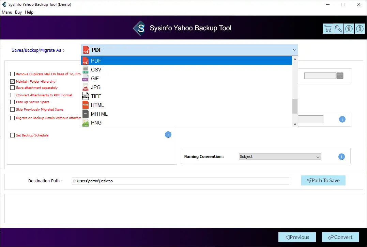Choose TIFF format in the dropdown list
Image resolution: width=367 pixels, height=247 pixels.
coord(96,96)
